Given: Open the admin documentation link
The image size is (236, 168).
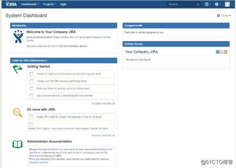Looking at the screenshot, I should click(63, 149).
